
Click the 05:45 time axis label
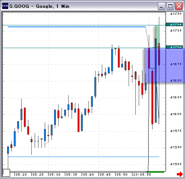(105, 175)
